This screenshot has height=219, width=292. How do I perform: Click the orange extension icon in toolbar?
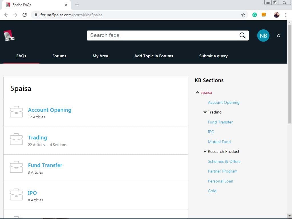point(264,15)
